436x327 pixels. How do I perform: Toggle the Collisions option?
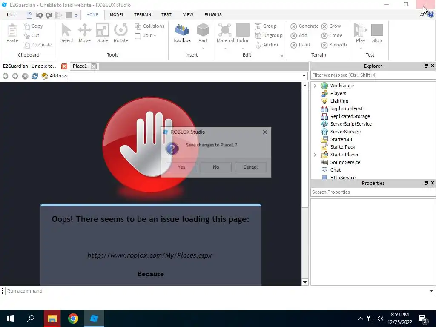pos(149,26)
